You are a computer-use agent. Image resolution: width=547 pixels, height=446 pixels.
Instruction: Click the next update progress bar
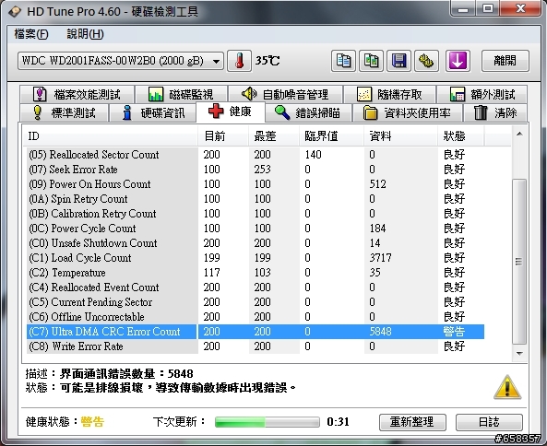click(268, 422)
